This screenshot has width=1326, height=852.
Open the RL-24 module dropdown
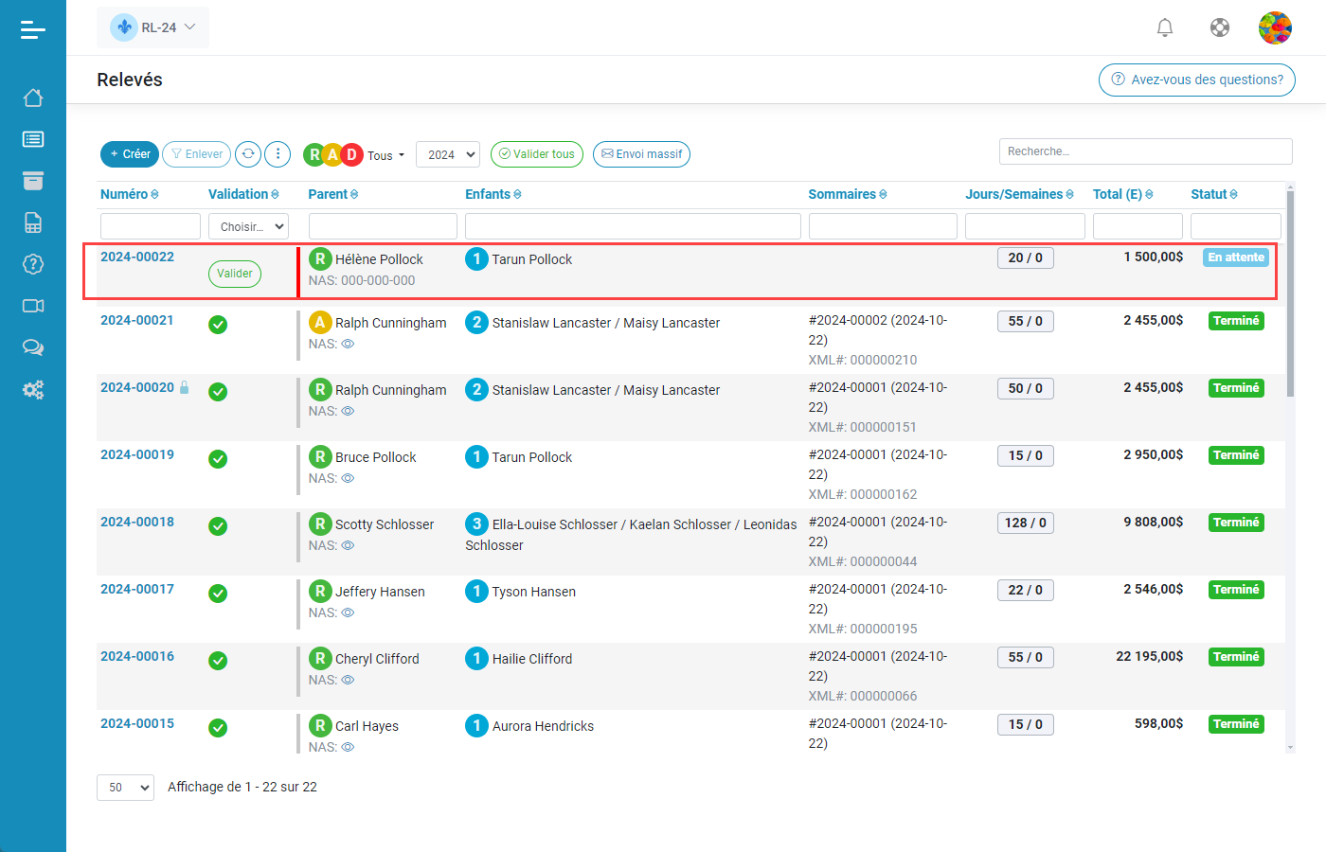point(152,27)
